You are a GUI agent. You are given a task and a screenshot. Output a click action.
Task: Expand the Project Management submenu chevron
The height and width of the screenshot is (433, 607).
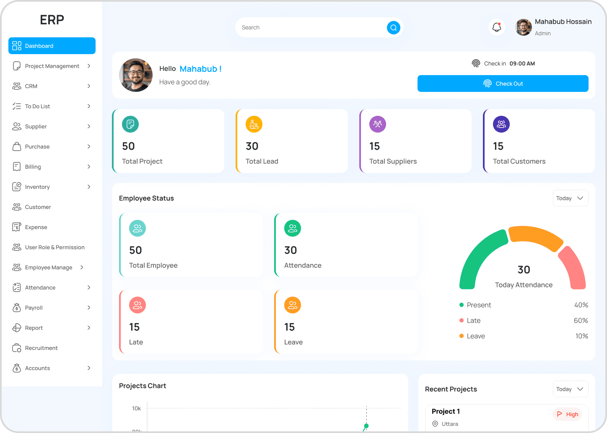pos(89,66)
